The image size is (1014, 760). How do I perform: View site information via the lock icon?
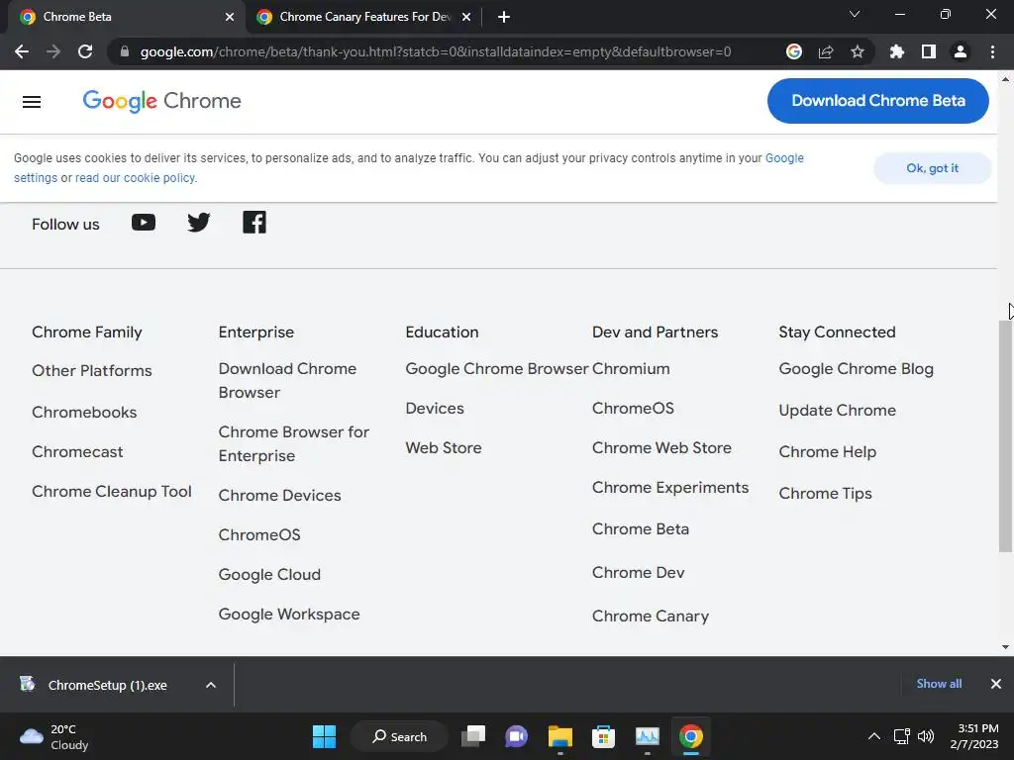[125, 51]
